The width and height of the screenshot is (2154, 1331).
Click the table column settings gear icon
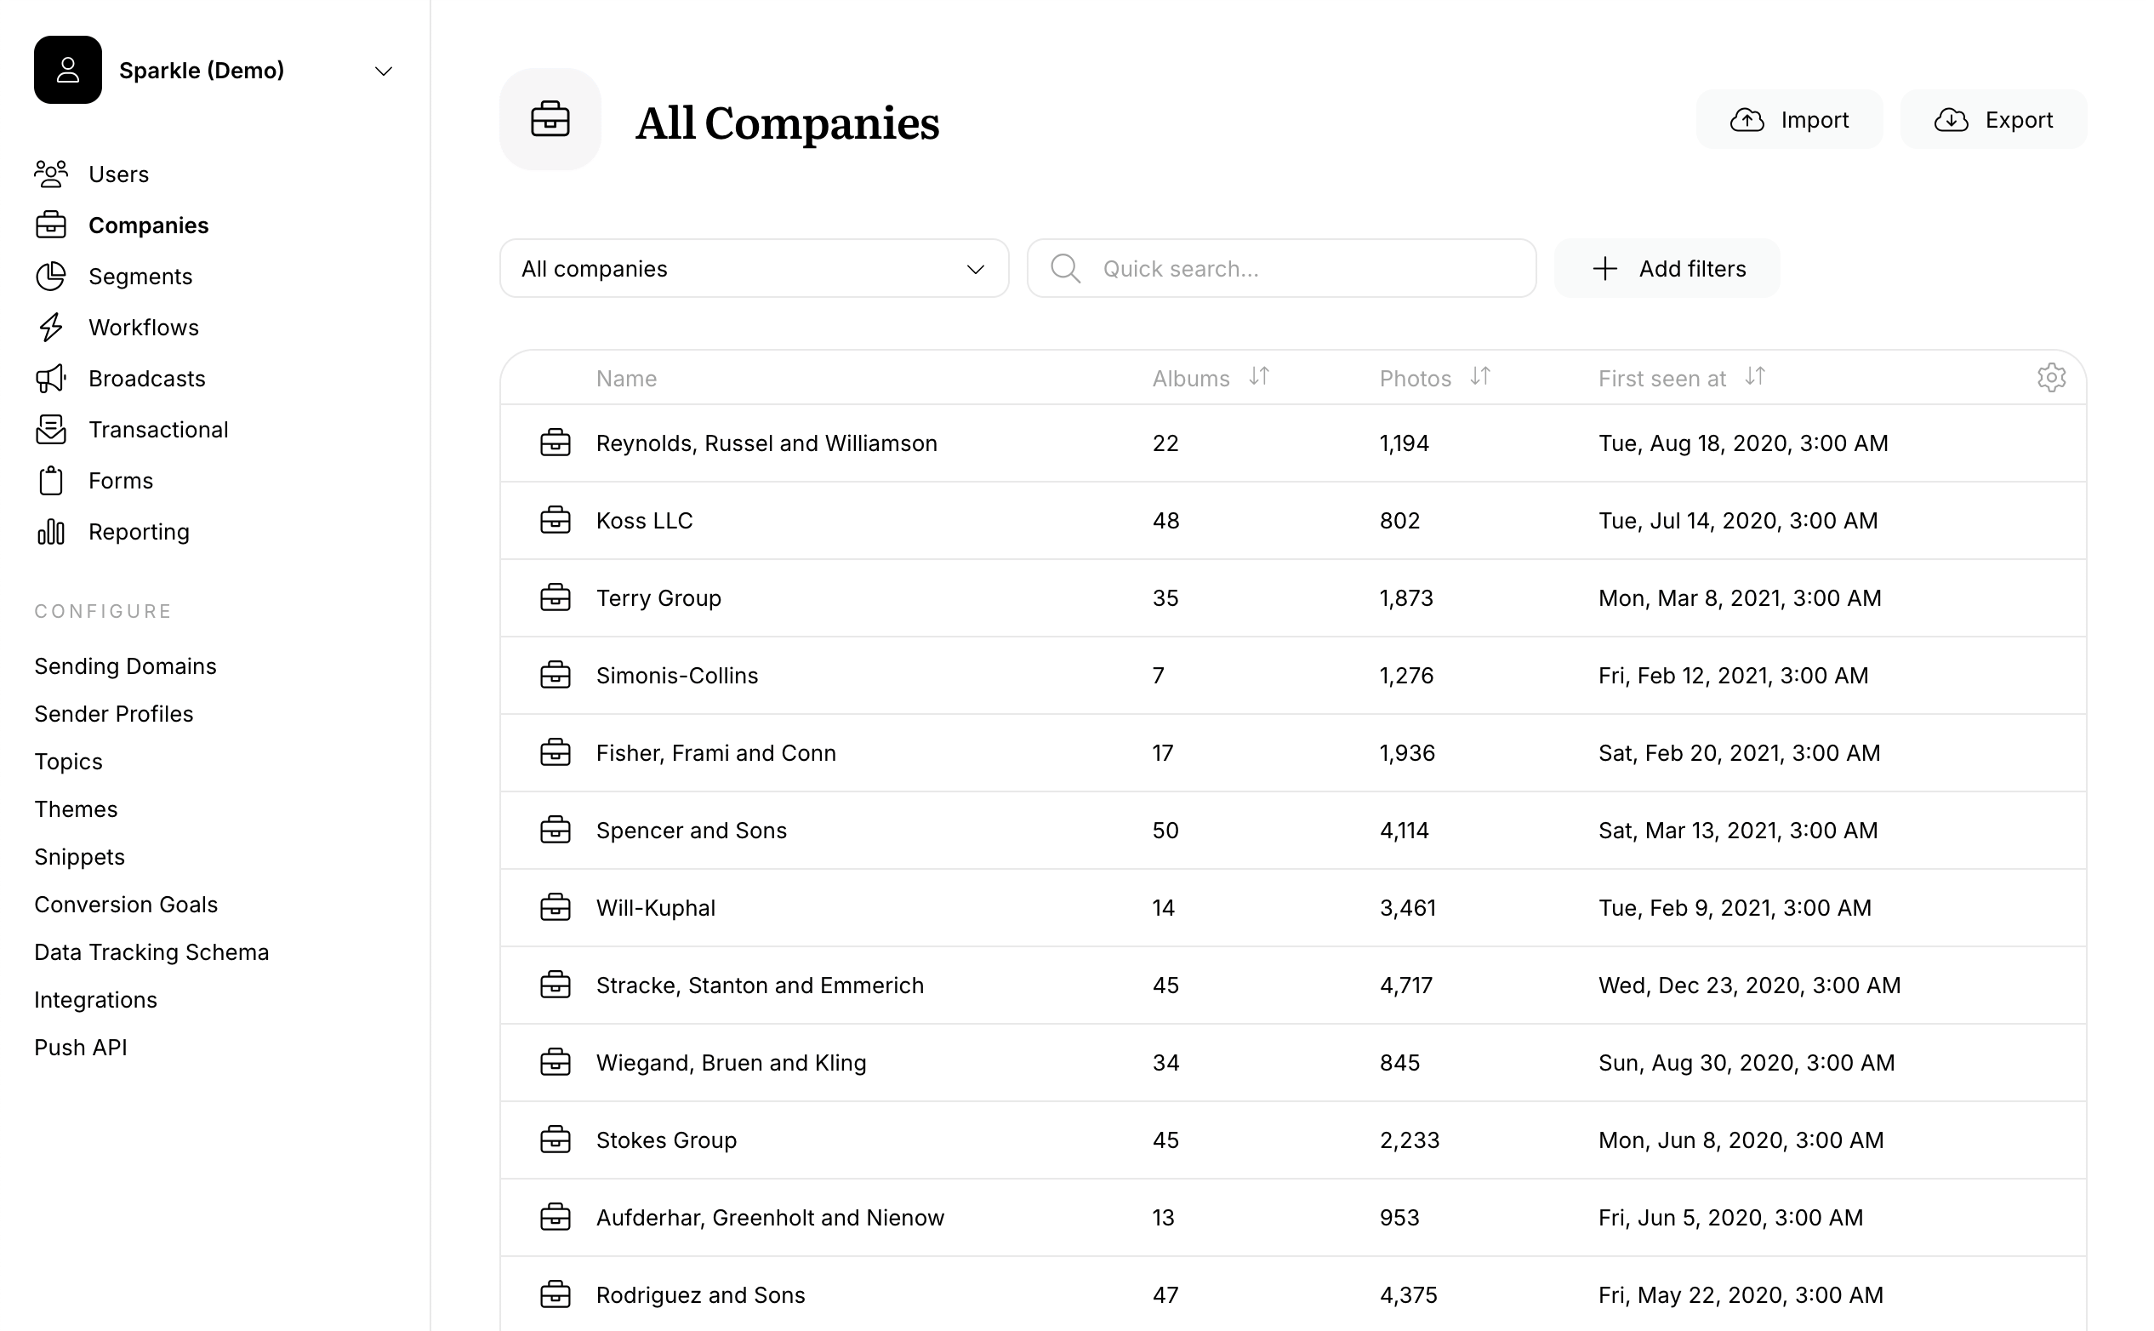coord(2052,378)
